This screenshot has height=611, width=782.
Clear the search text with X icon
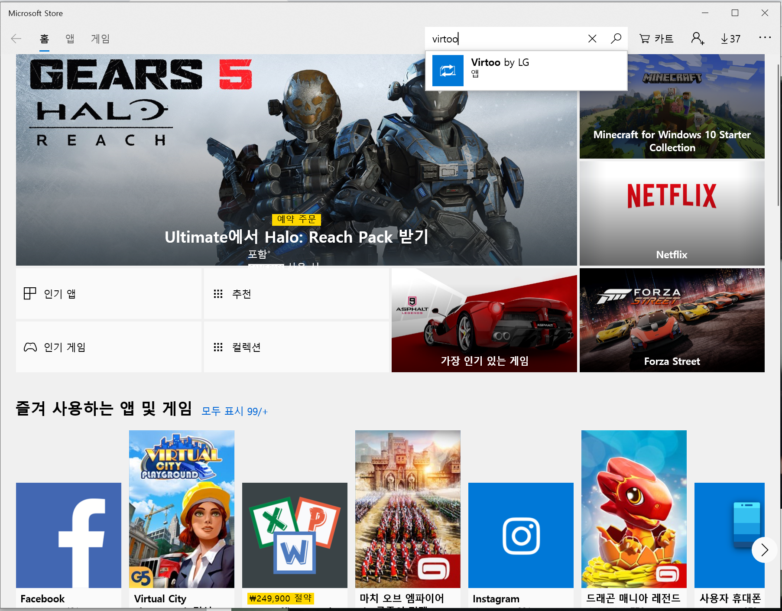click(x=592, y=39)
